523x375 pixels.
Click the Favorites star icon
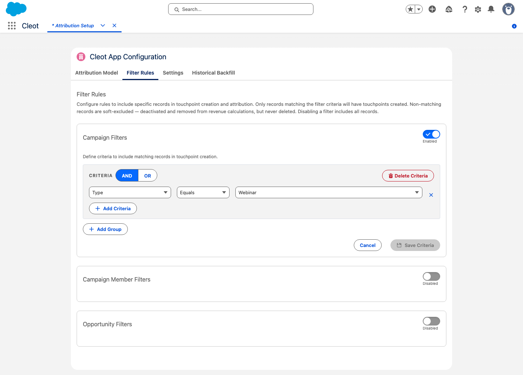(410, 9)
